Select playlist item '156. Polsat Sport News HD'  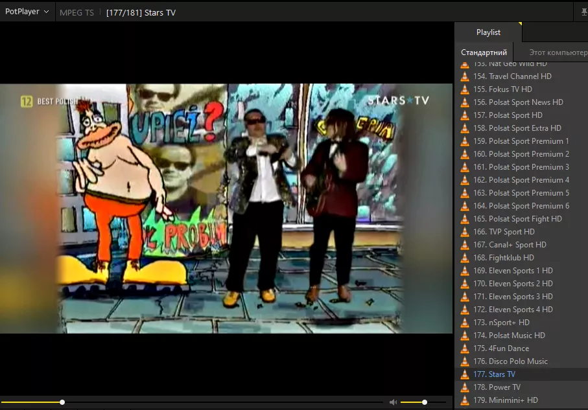click(521, 102)
